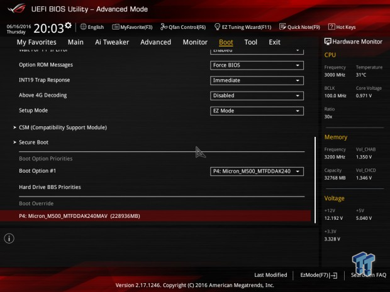Click the Ratio 30x value
390x292 pixels.
click(328, 116)
